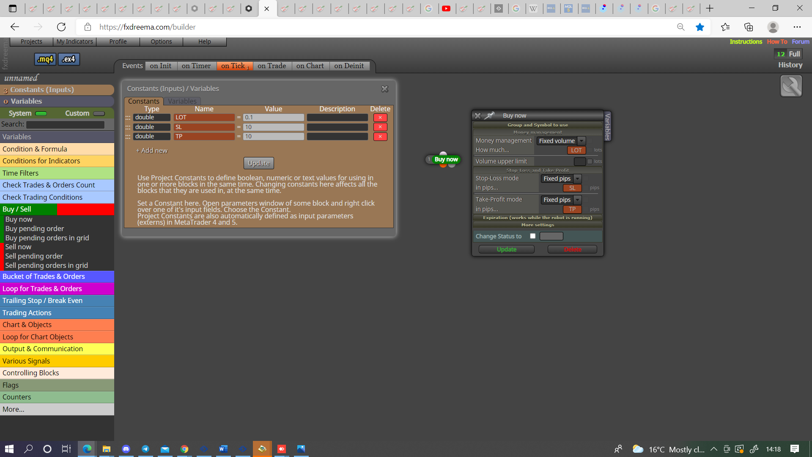Screen dimensions: 812x457
Task: Click green Update in Buy now panel
Action: pos(507,249)
